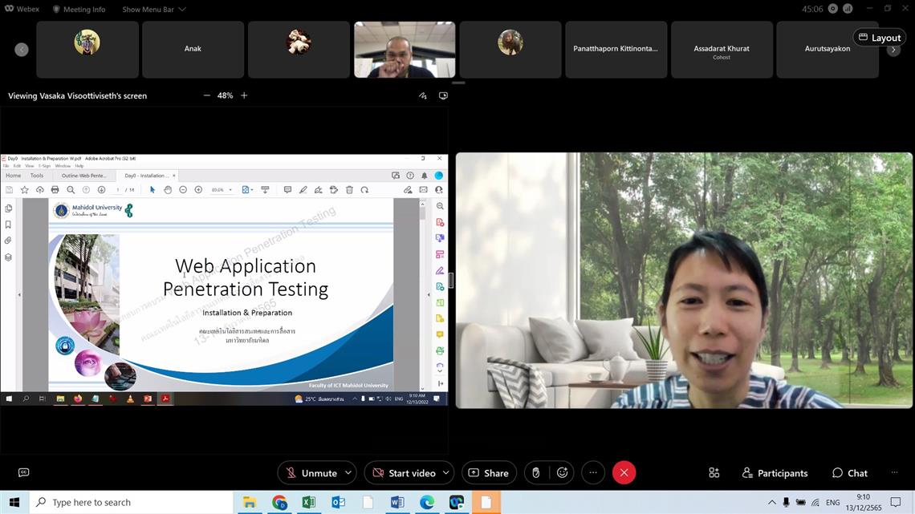
Task: Open the reactions emoji picker
Action: pos(563,473)
